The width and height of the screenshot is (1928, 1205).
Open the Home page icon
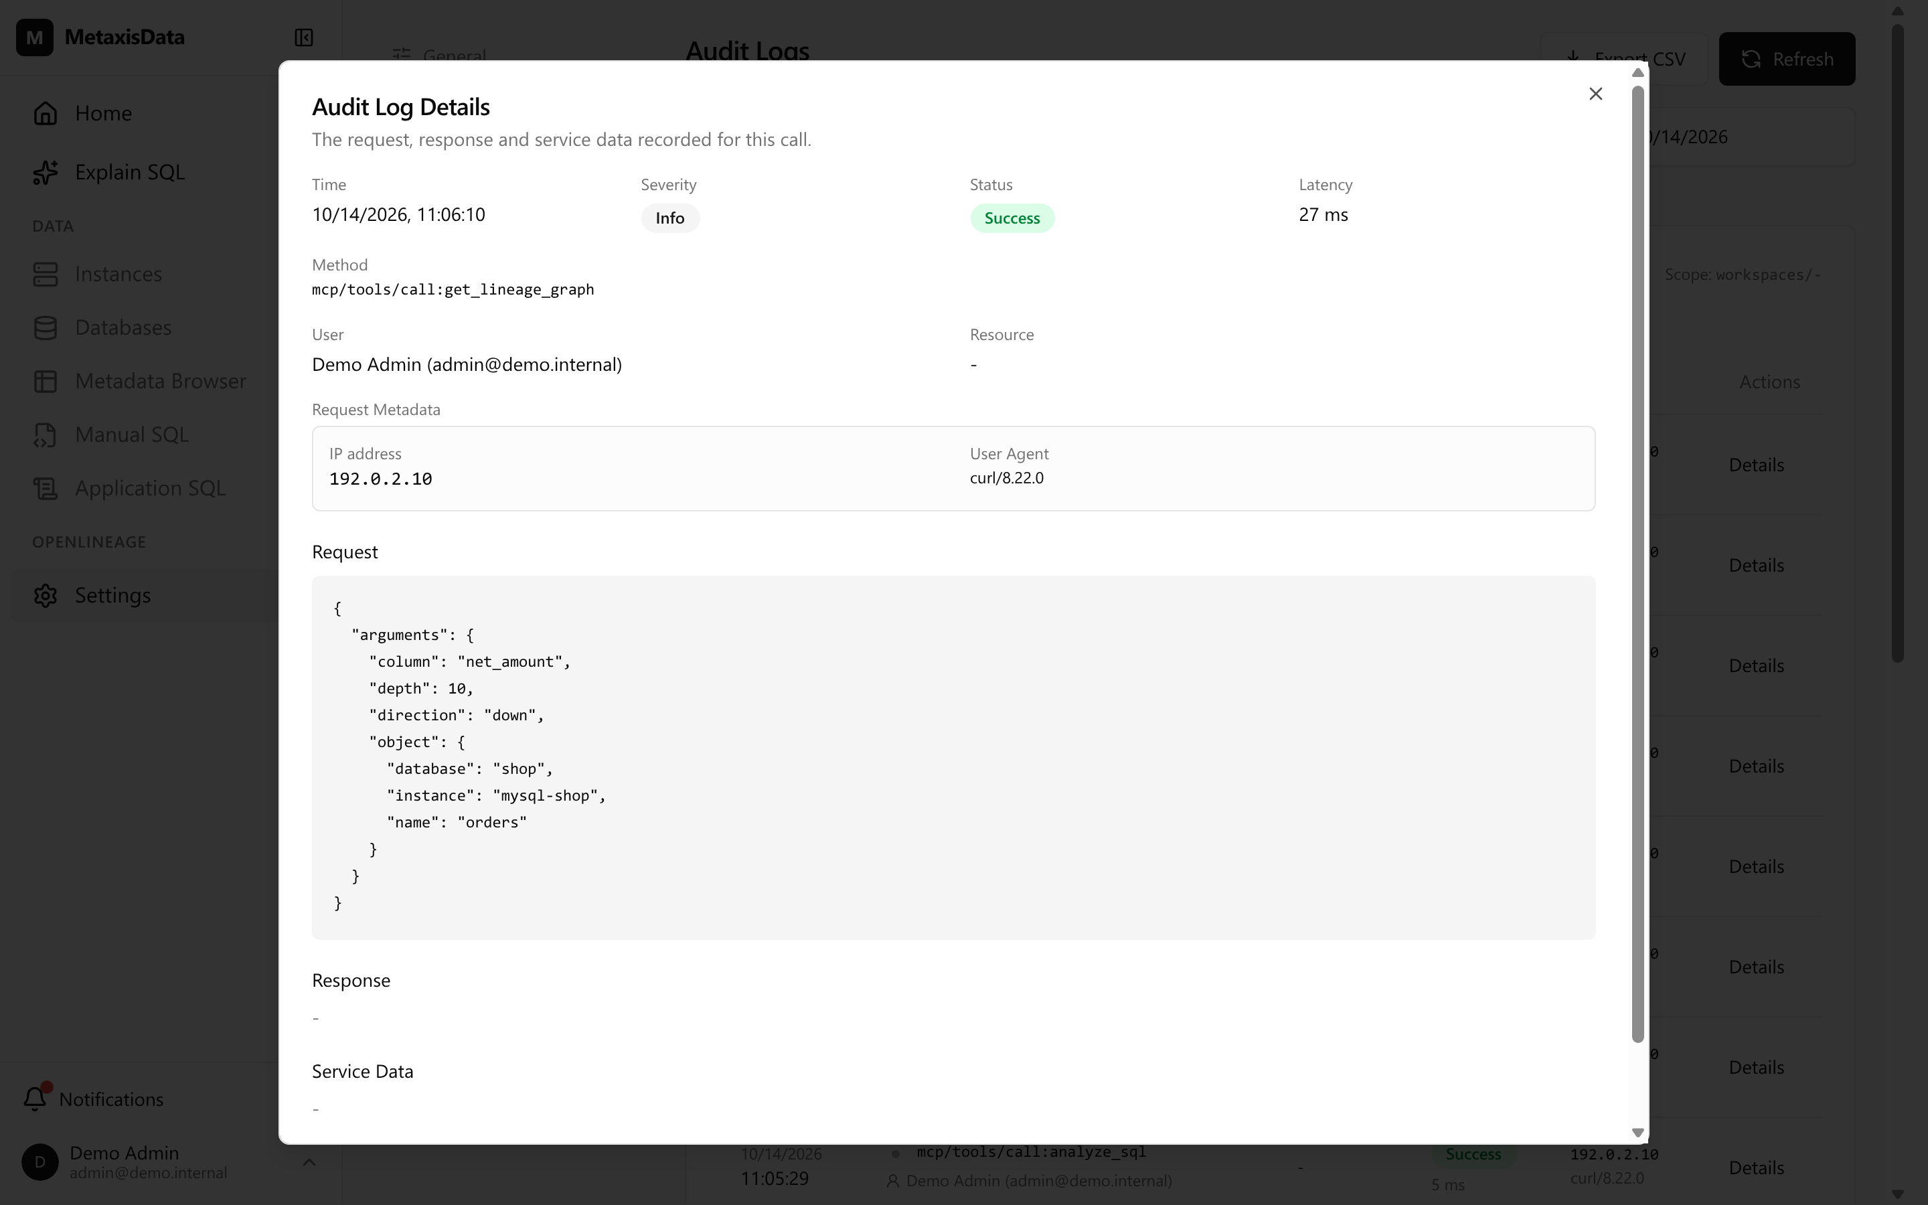46,113
